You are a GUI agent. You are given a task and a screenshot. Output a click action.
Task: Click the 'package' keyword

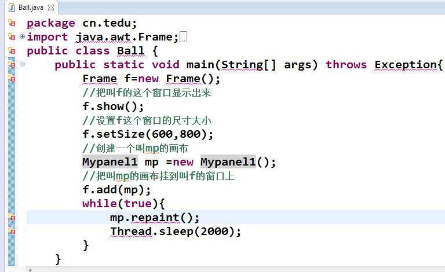[x=51, y=23]
